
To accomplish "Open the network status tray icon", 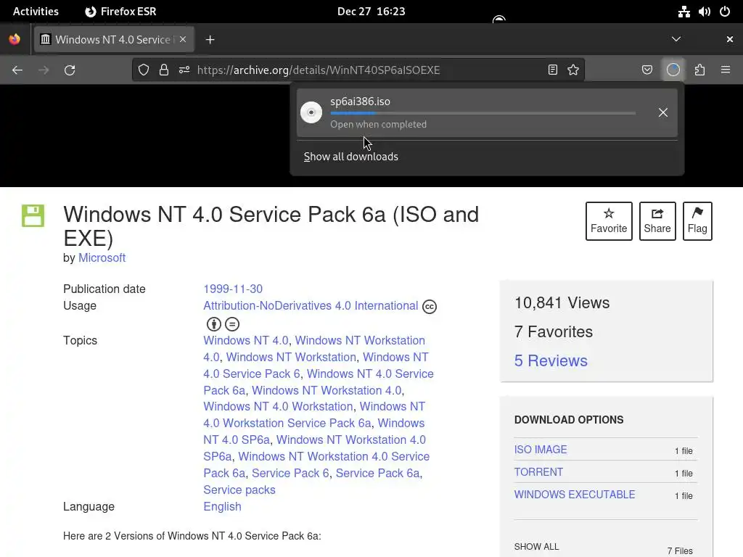I will (684, 12).
